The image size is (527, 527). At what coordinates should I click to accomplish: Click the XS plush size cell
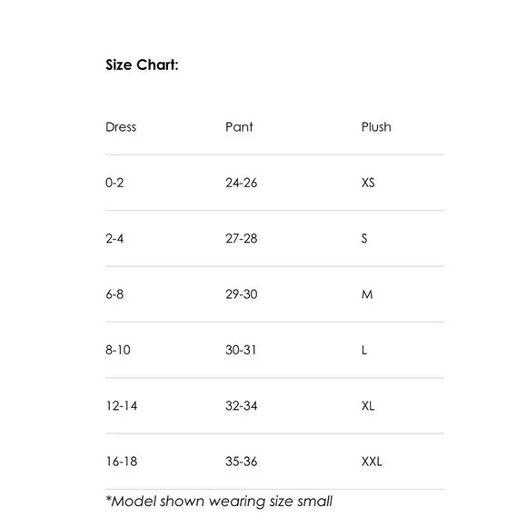(x=368, y=183)
